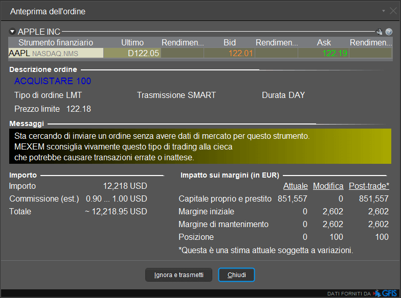Click the ACQUISTARE 100 order text
401x298 pixels.
pyautogui.click(x=53, y=81)
